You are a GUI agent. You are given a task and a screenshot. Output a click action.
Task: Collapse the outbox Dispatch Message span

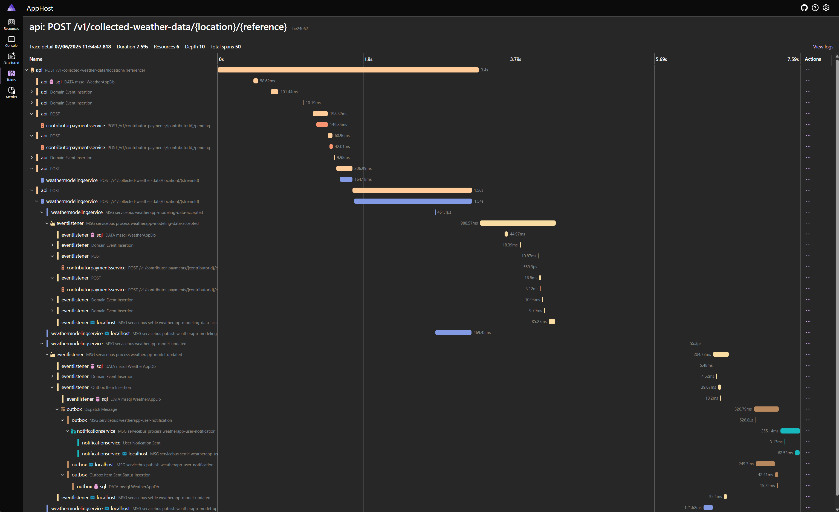[x=57, y=409]
